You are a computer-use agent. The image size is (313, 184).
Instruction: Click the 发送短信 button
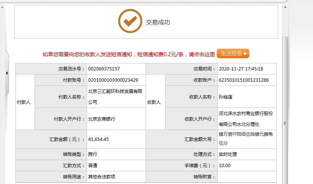[x=233, y=54]
